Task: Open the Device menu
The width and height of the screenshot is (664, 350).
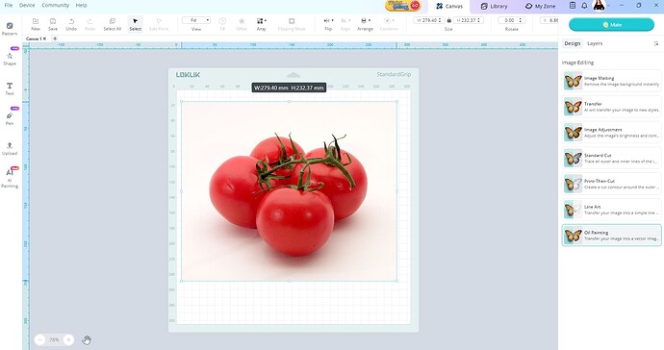Action: coord(27,5)
